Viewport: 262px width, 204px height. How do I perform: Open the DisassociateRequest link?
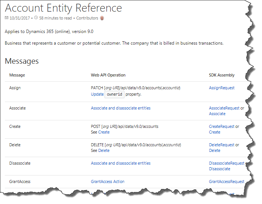[226, 163]
